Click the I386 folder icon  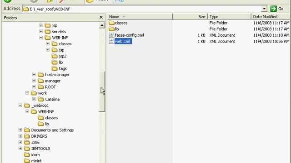click(27, 142)
